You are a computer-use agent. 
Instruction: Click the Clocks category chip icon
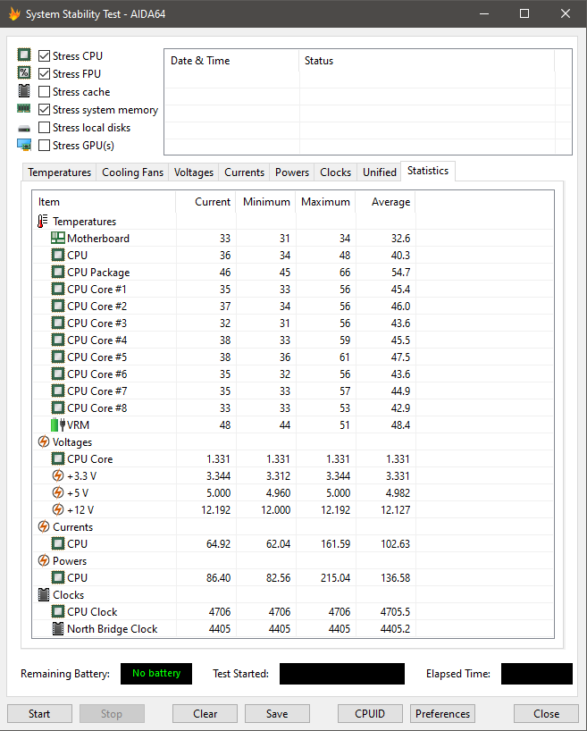[x=43, y=595]
